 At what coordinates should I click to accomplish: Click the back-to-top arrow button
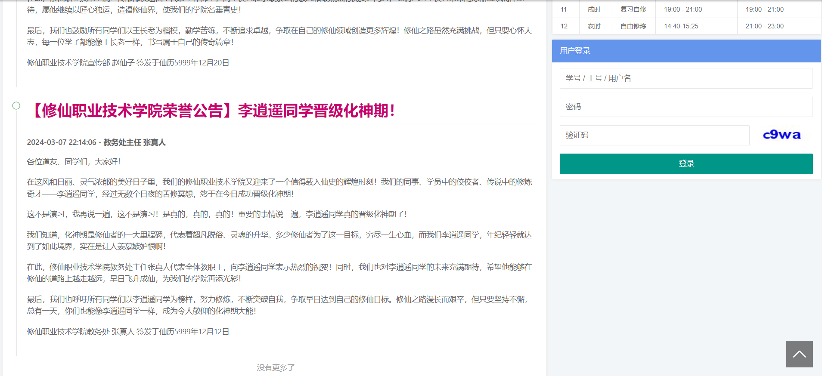tap(799, 354)
